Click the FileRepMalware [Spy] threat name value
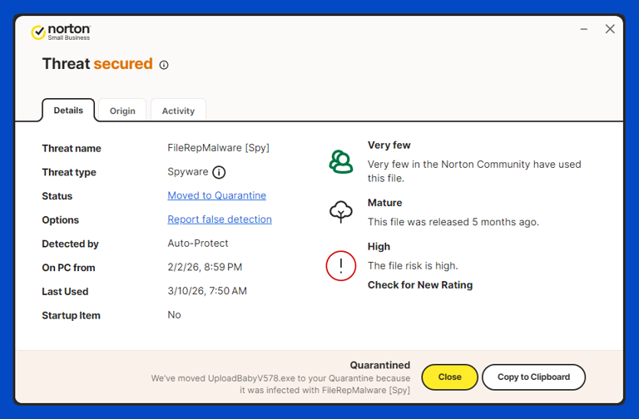Screen dimensions: 639x419 219,148
